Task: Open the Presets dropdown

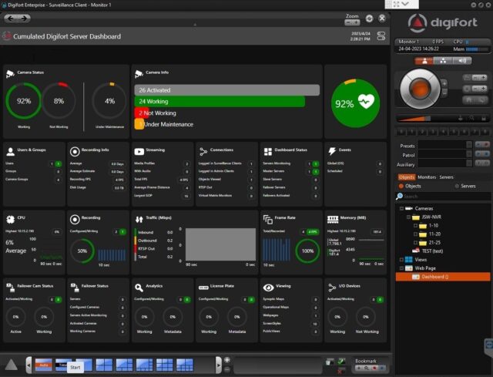Action: 469,145
